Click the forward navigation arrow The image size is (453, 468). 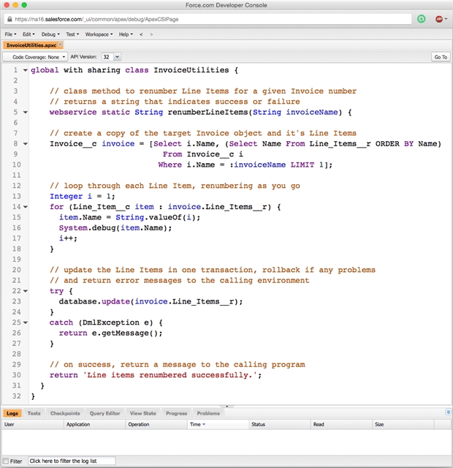point(151,34)
